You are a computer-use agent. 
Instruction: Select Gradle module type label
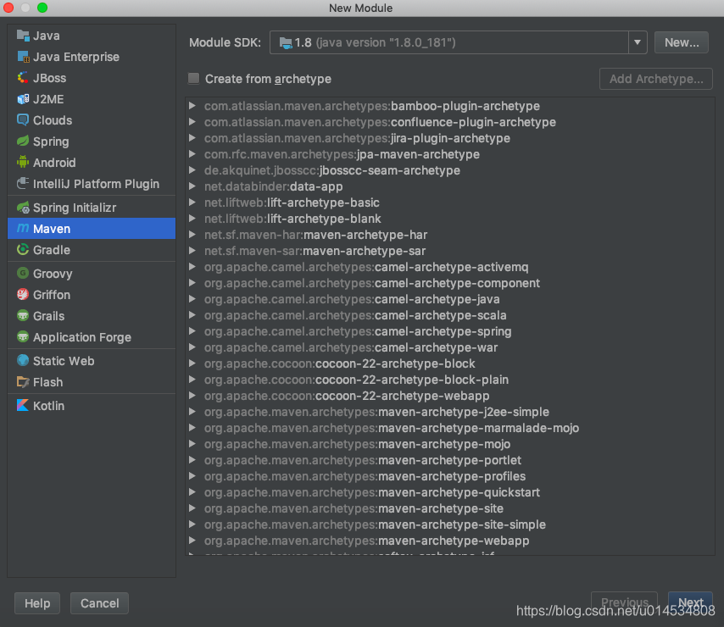coord(52,250)
